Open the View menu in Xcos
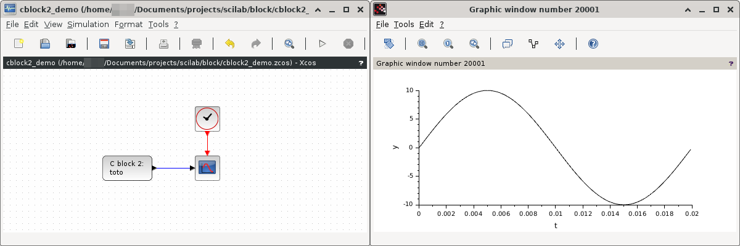 [x=53, y=24]
